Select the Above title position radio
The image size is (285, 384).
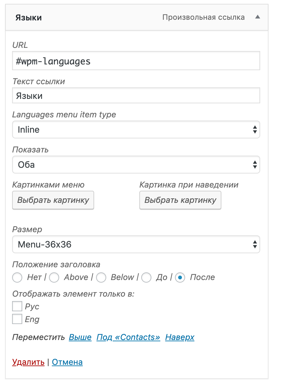pyautogui.click(x=54, y=277)
